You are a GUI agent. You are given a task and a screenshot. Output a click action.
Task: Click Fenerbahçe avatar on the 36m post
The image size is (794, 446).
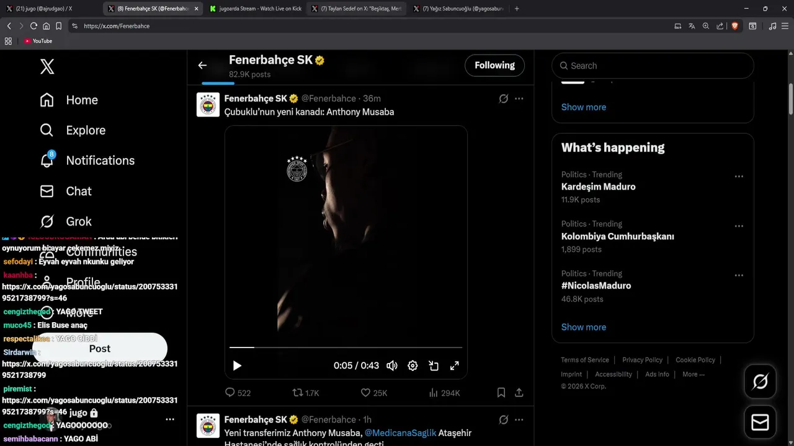click(x=208, y=105)
